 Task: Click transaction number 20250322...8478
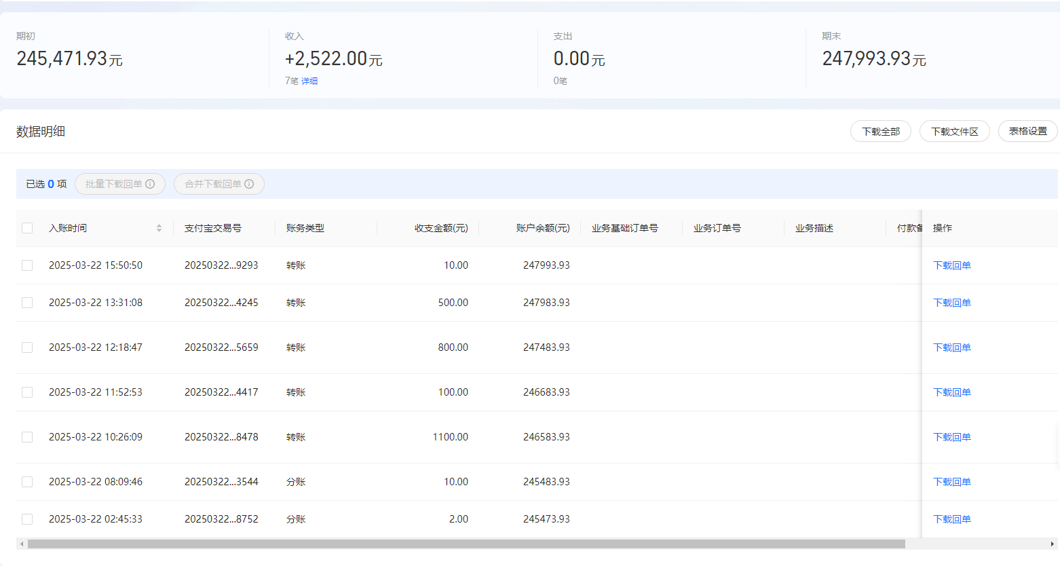221,437
